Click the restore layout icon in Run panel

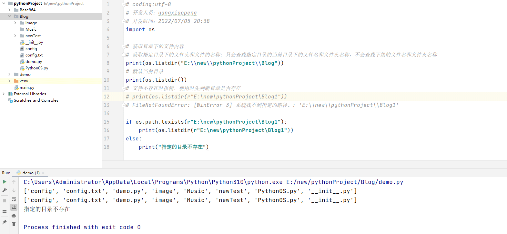point(5,211)
